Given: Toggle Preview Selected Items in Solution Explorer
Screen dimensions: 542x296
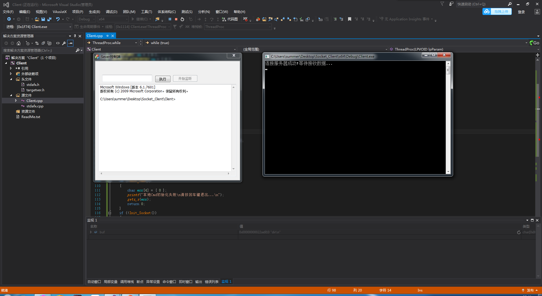Looking at the screenshot, I should tap(71, 43).
